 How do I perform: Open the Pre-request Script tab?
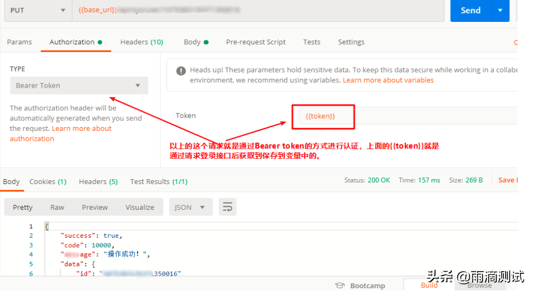click(x=256, y=42)
